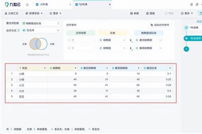
Task: Click the 提成标准 column header
Action: pos(157,68)
